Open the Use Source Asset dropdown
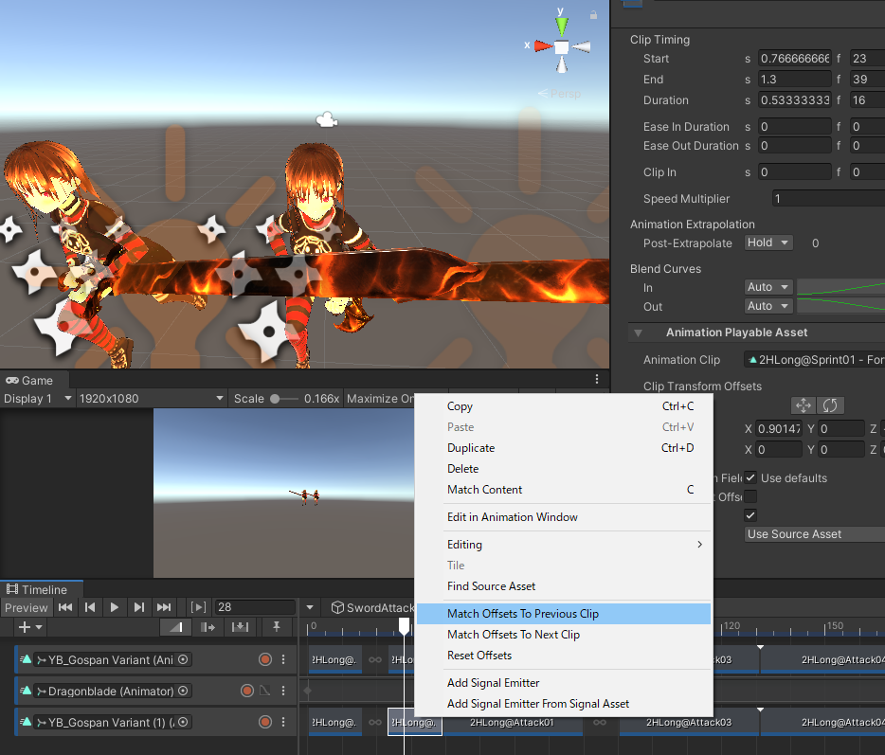885x755 pixels. pos(815,533)
